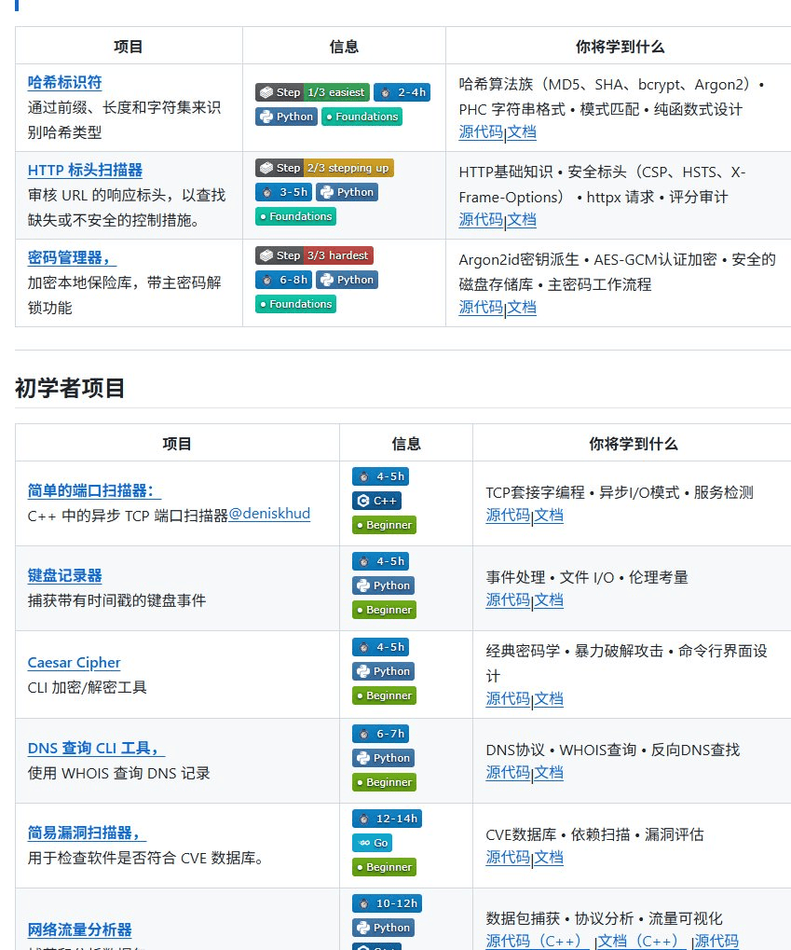Click the Step 3/3 hardest badge
Viewport: 791px width, 950px height.
314,255
